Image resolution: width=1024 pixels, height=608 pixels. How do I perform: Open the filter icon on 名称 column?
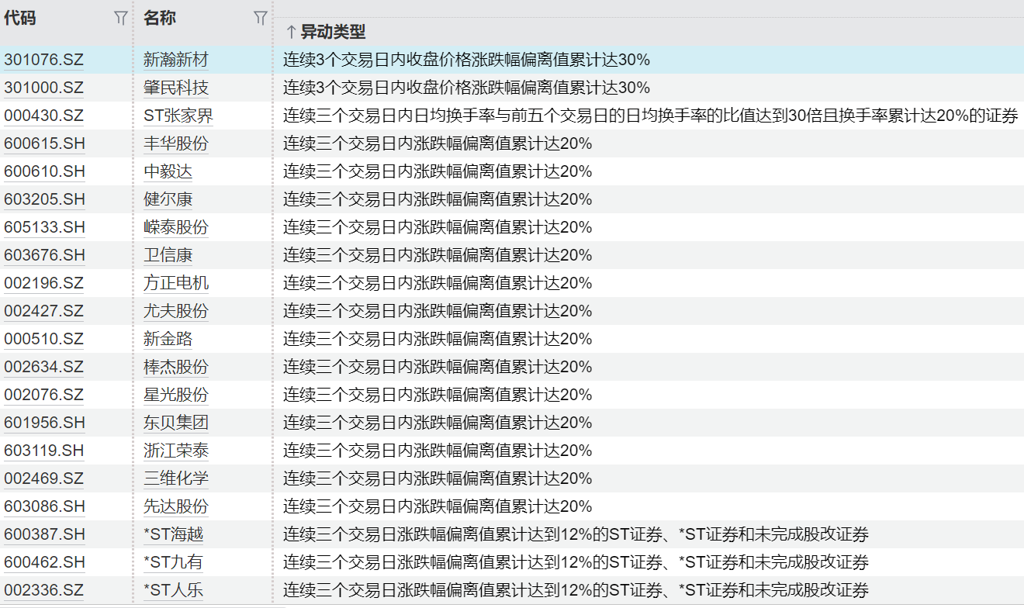click(x=261, y=19)
